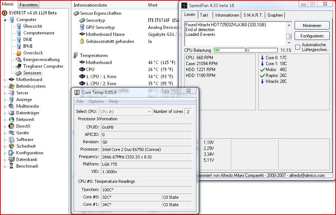Click the Geräte devices icon
Image resolution: width=336 pixels, height=215 pixels.
[x=11, y=133]
